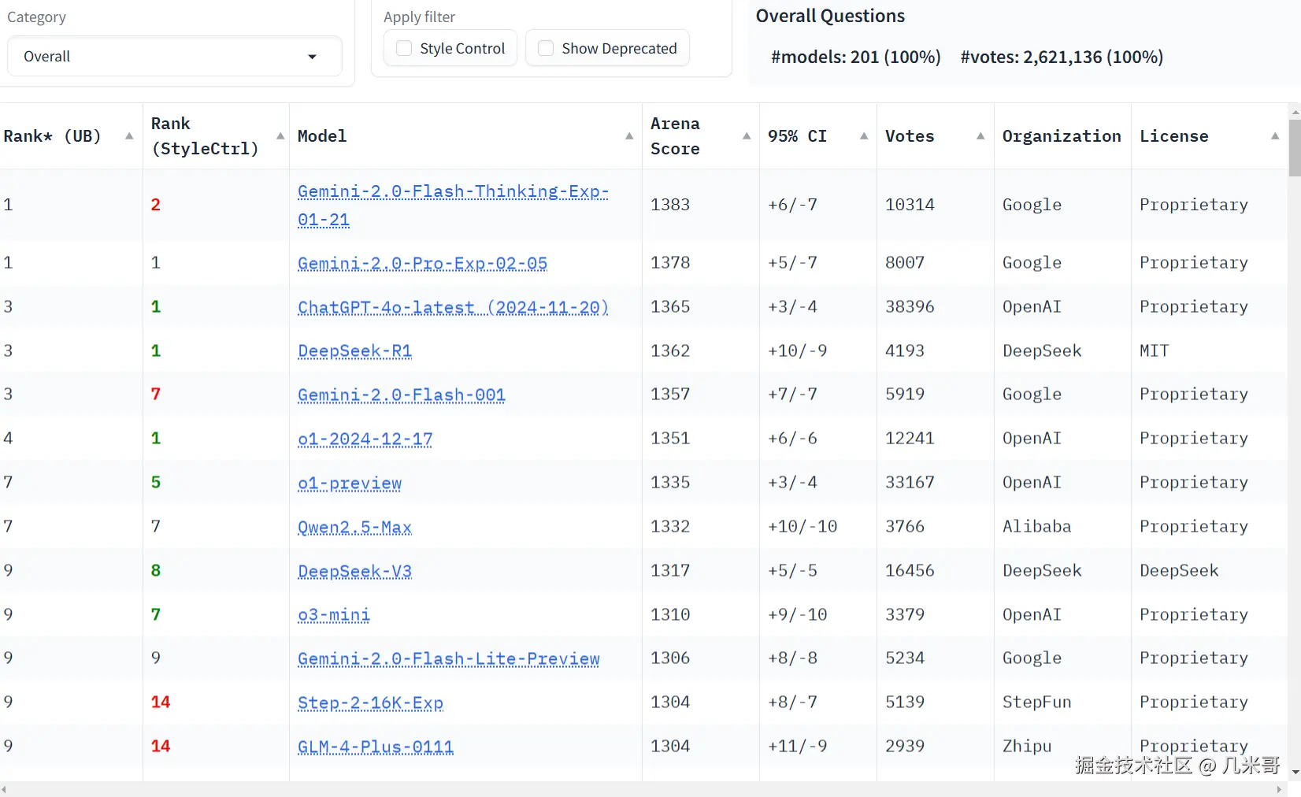Image resolution: width=1301 pixels, height=797 pixels.
Task: Sort by Votes column arrow
Action: (x=980, y=136)
